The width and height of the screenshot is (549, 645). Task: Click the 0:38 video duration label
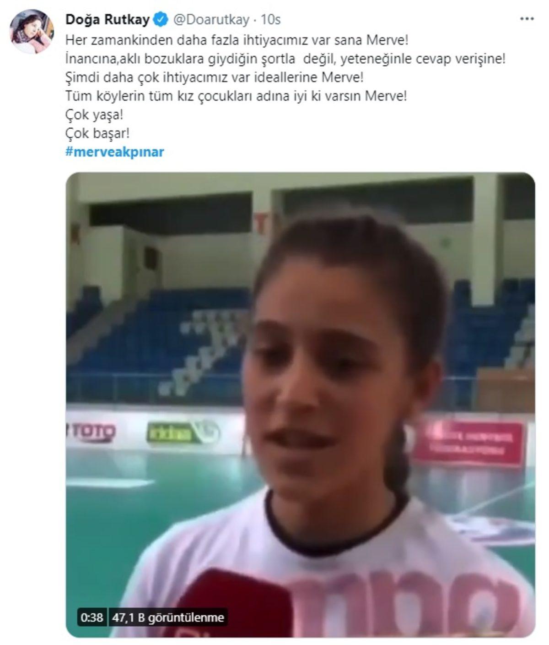tap(91, 618)
